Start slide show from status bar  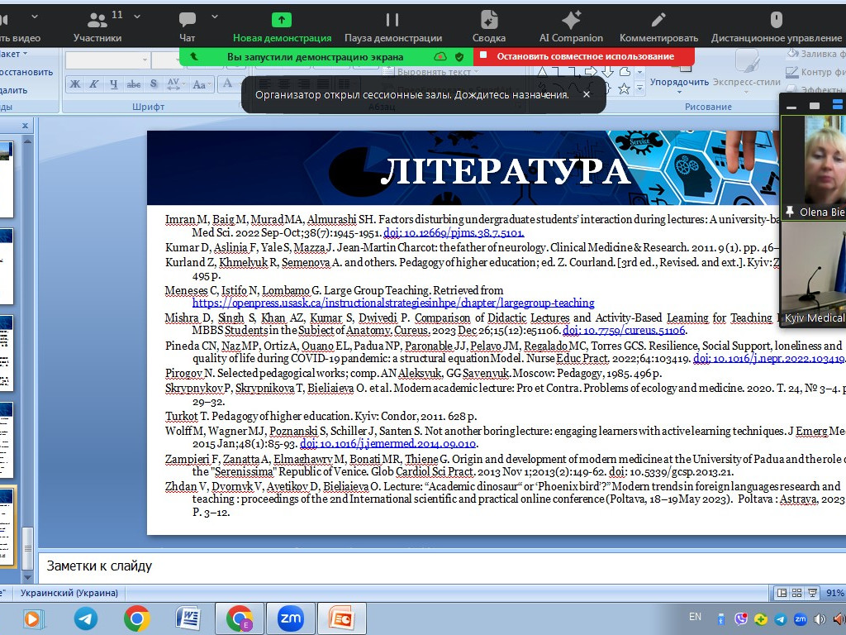pos(812,593)
